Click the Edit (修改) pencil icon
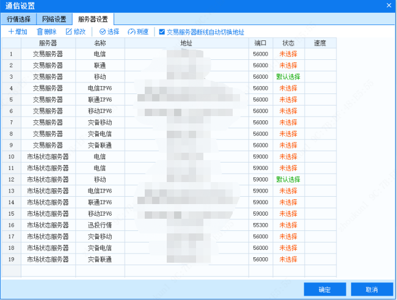The height and width of the screenshot is (300, 397). click(x=69, y=32)
